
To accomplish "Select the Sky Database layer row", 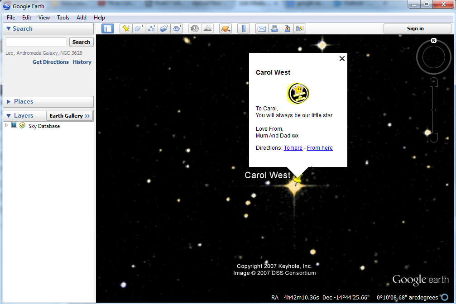I will click(44, 126).
